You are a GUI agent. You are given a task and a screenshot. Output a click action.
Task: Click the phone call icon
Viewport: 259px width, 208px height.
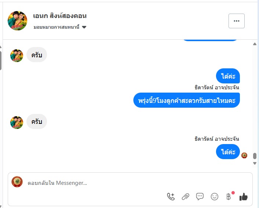(171, 197)
